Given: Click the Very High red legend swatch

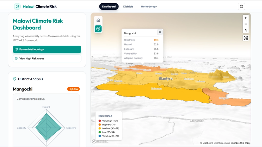Looking at the screenshot, I should point(100,121).
